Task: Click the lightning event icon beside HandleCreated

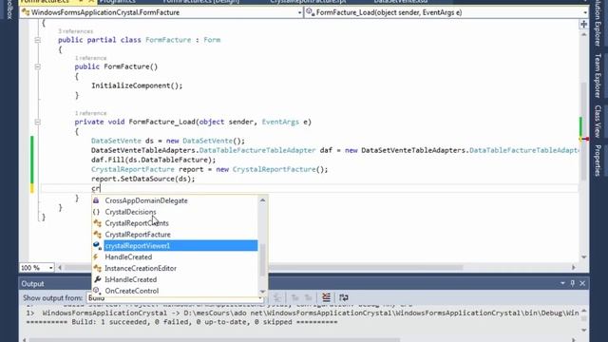Action: (96, 256)
